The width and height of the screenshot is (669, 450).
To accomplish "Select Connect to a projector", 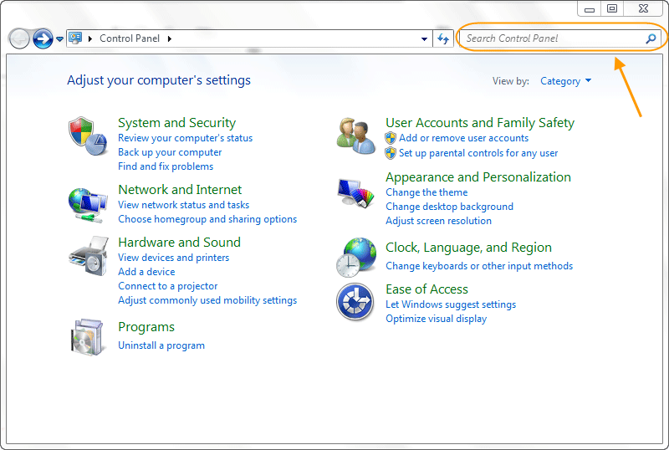I will (168, 286).
